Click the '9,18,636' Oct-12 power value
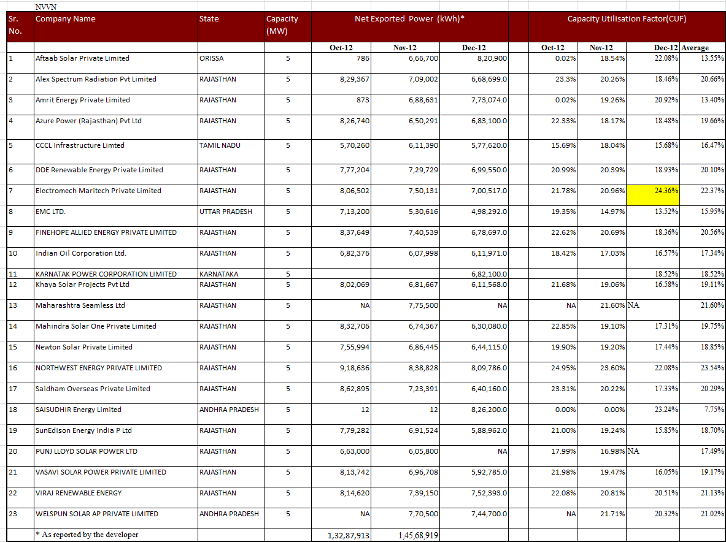The width and height of the screenshot is (726, 542). click(341, 372)
